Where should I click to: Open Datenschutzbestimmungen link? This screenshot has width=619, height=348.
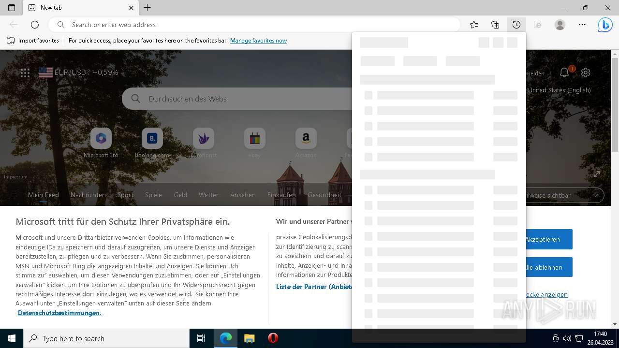coord(59,313)
